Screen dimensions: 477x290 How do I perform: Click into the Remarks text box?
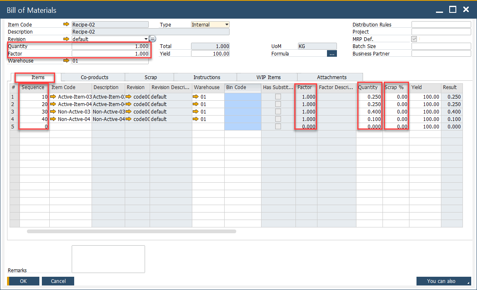pyautogui.click(x=108, y=259)
